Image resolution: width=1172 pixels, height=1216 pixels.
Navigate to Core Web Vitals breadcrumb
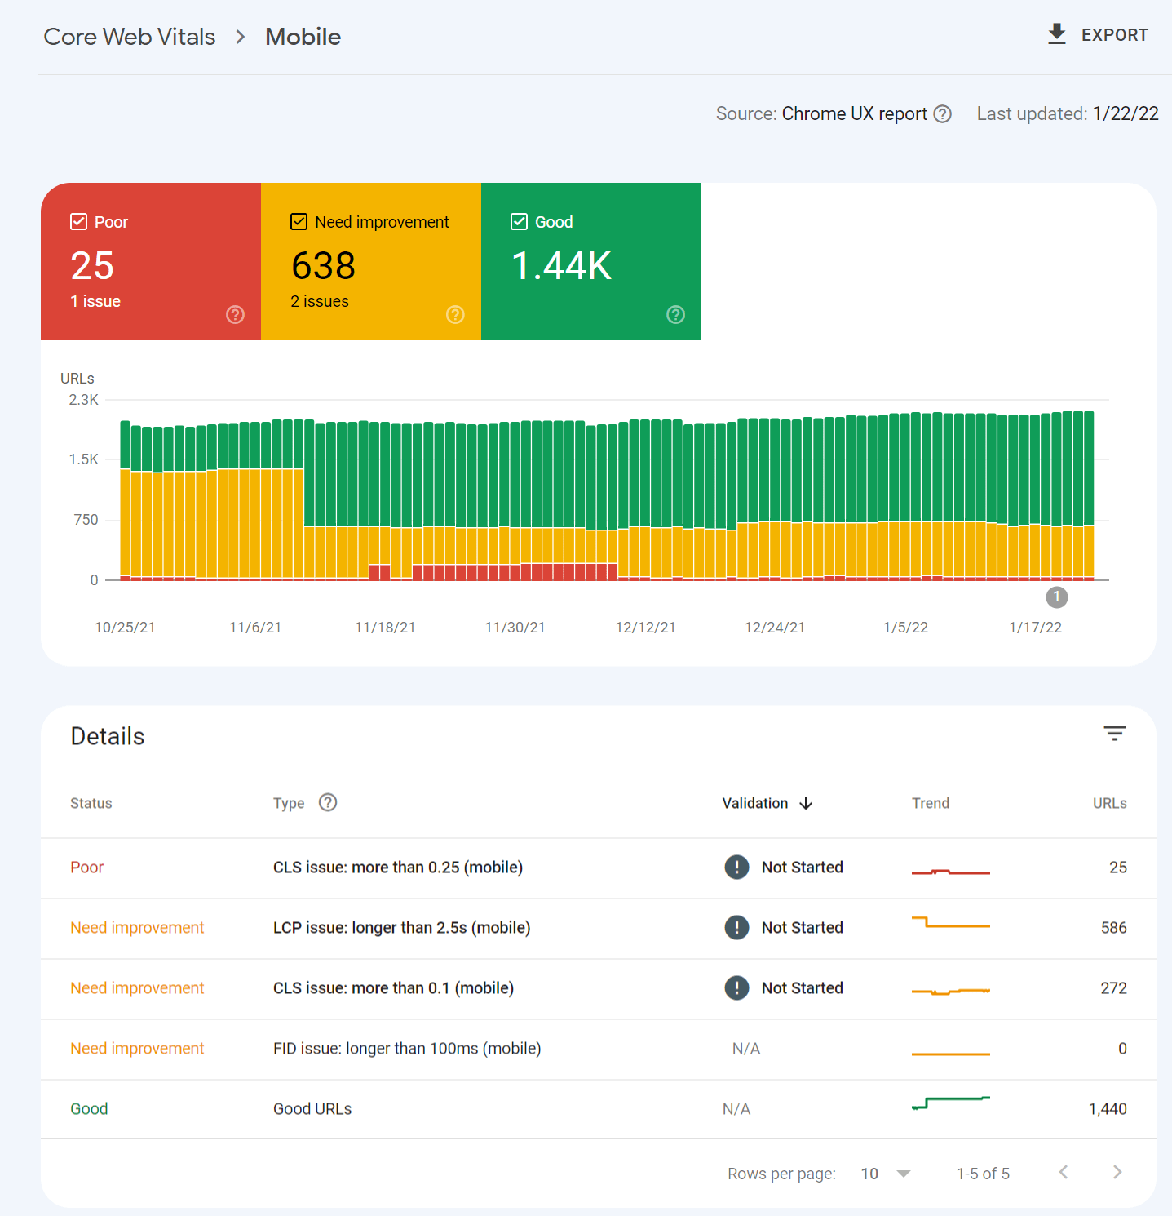(129, 36)
